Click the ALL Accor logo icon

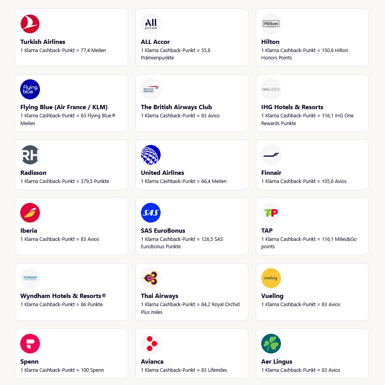coord(151,24)
